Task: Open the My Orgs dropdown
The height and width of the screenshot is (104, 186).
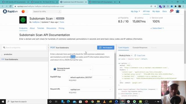Action: coord(135,11)
